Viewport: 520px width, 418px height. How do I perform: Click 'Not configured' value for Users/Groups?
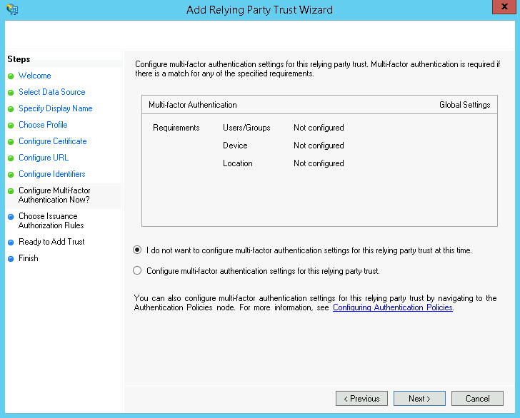tap(319, 128)
